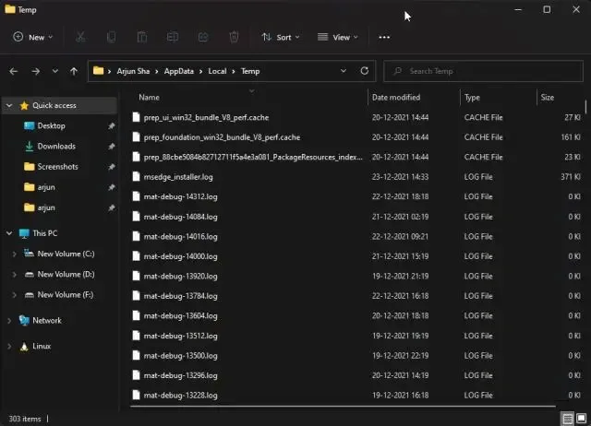Expand New Volume (C:) tree node
Image resolution: width=591 pixels, height=426 pixels.
[x=15, y=254]
